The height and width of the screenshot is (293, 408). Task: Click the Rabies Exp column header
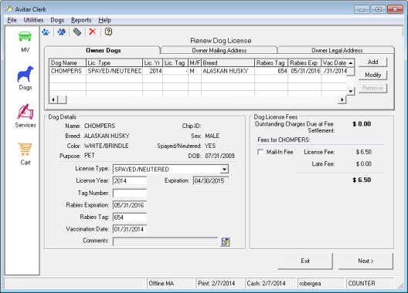(x=304, y=63)
